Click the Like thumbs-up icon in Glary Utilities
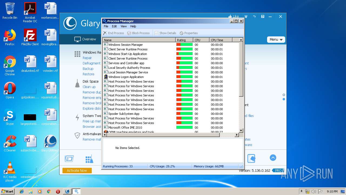Viewport: 346px width, 195px height. pyautogui.click(x=230, y=17)
